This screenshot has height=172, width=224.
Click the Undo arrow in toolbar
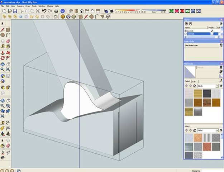44,11
